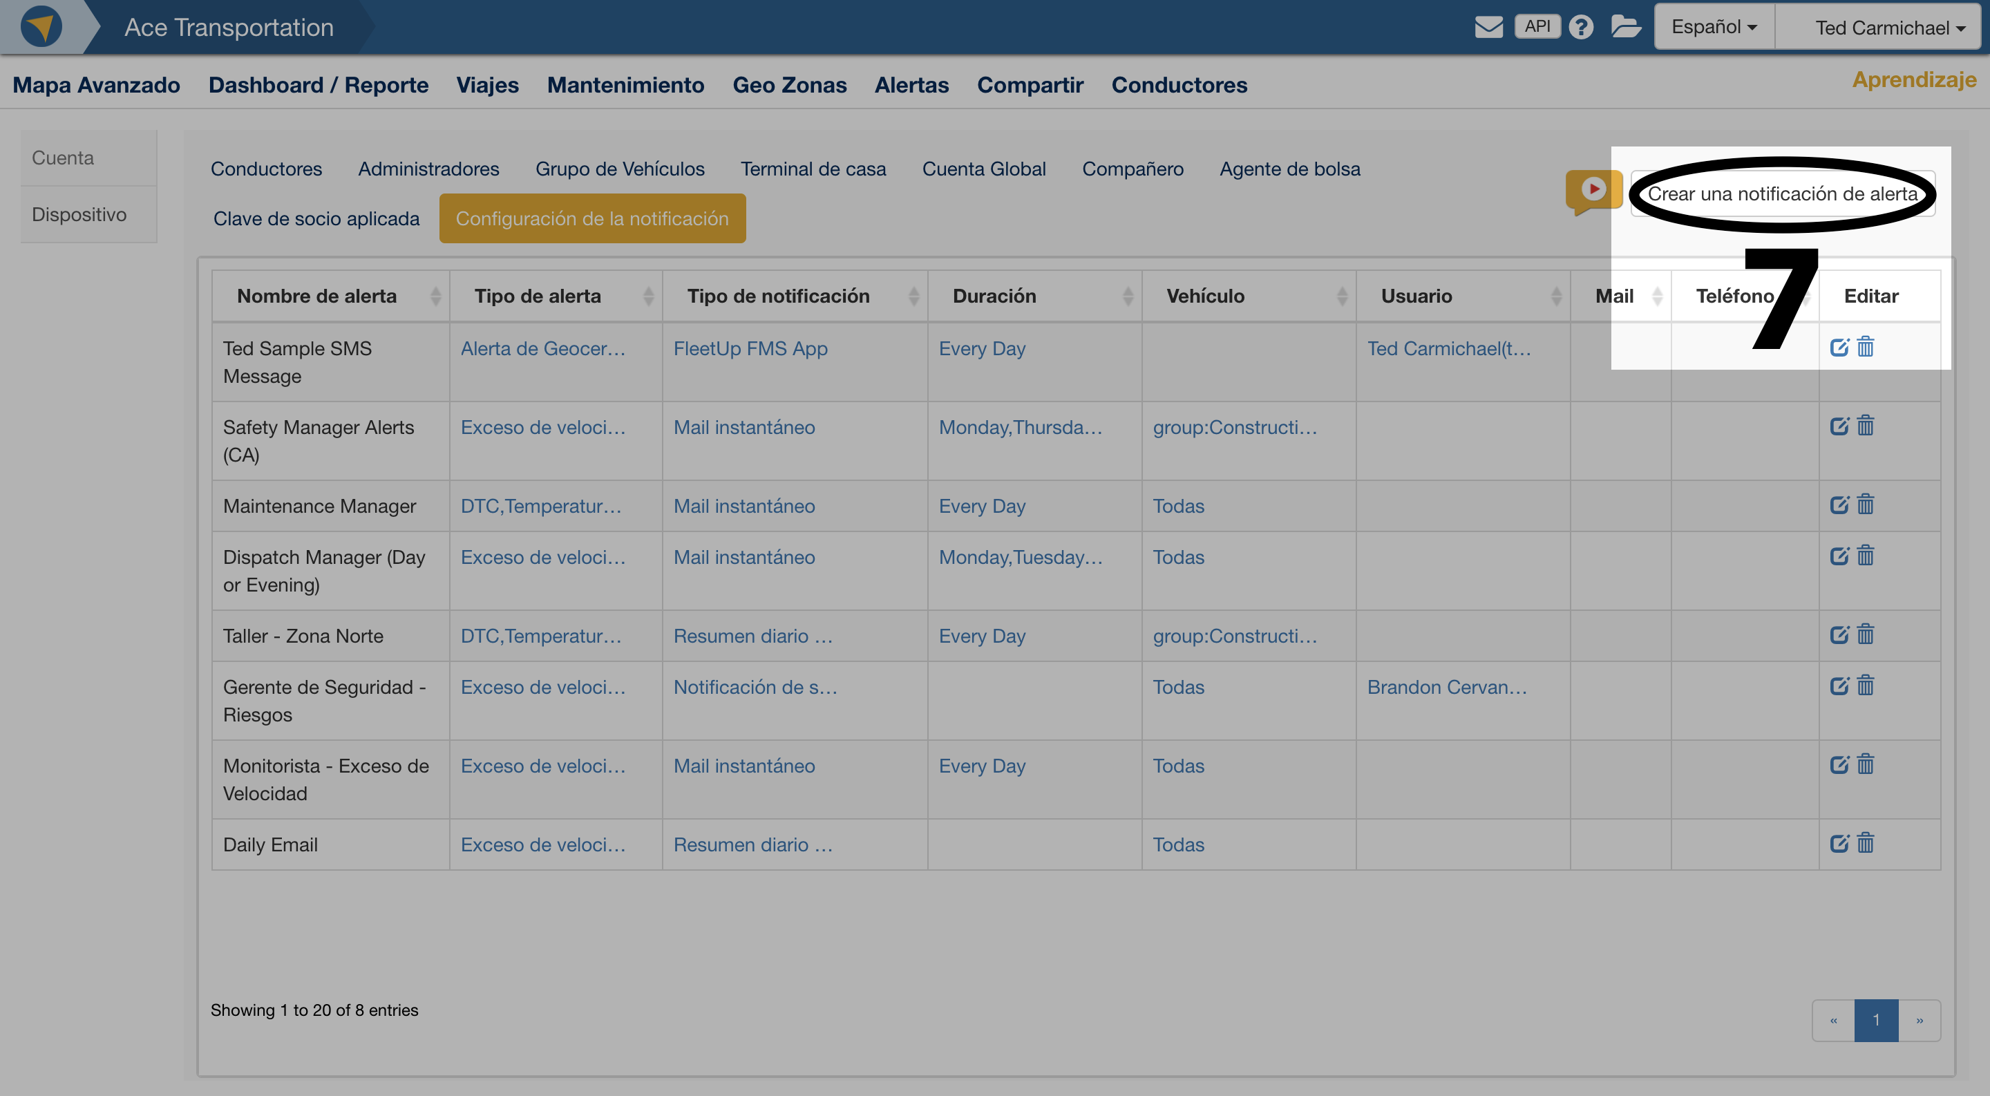Delete the Monitorista - Exceso de Velocidad alert
The image size is (1990, 1096).
click(x=1866, y=764)
